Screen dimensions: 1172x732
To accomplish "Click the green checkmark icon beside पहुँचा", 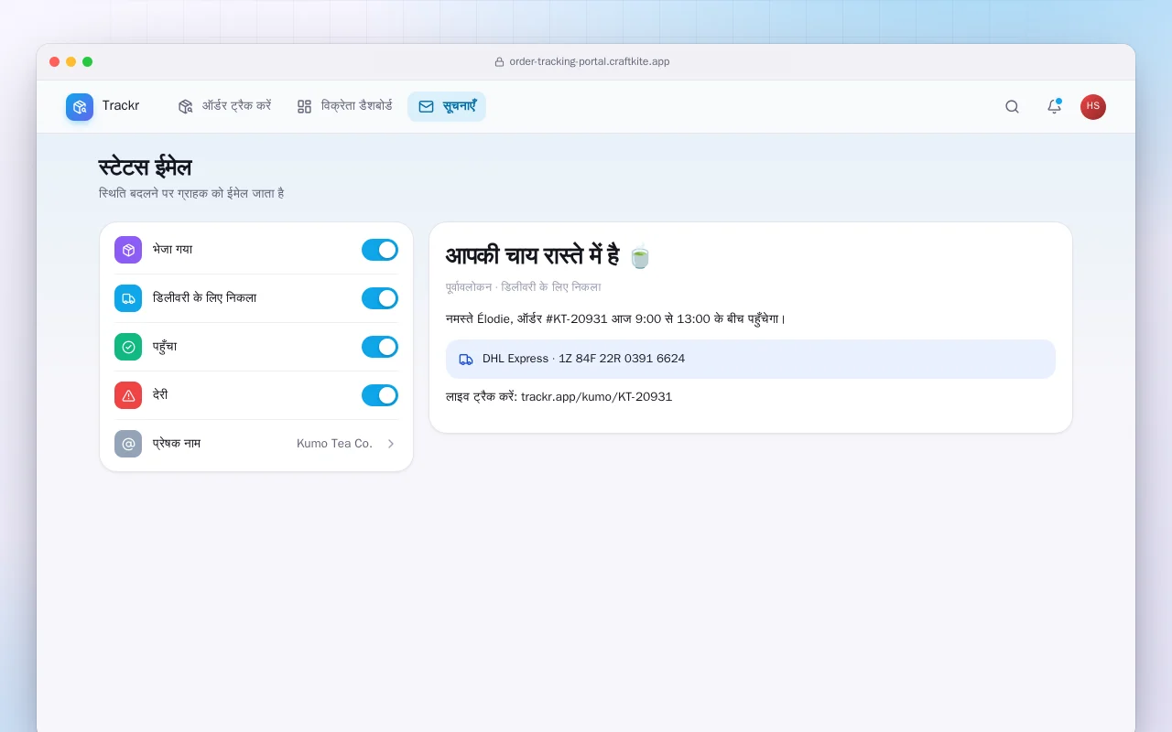I will coord(128,347).
